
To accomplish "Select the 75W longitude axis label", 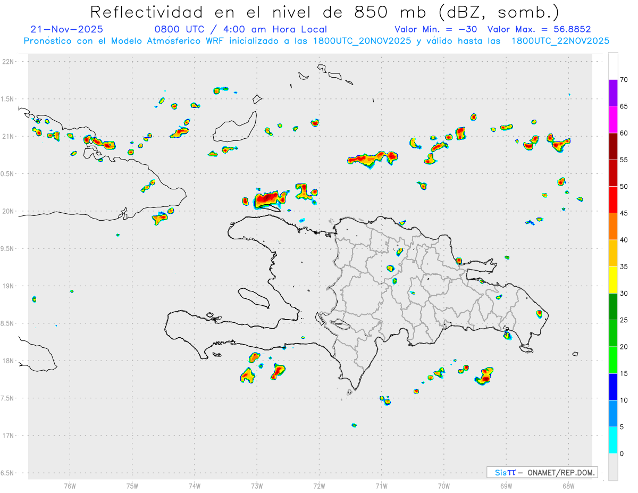I will 132,486.
